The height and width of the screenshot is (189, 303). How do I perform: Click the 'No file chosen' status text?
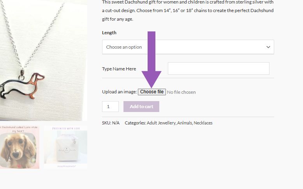point(181,92)
